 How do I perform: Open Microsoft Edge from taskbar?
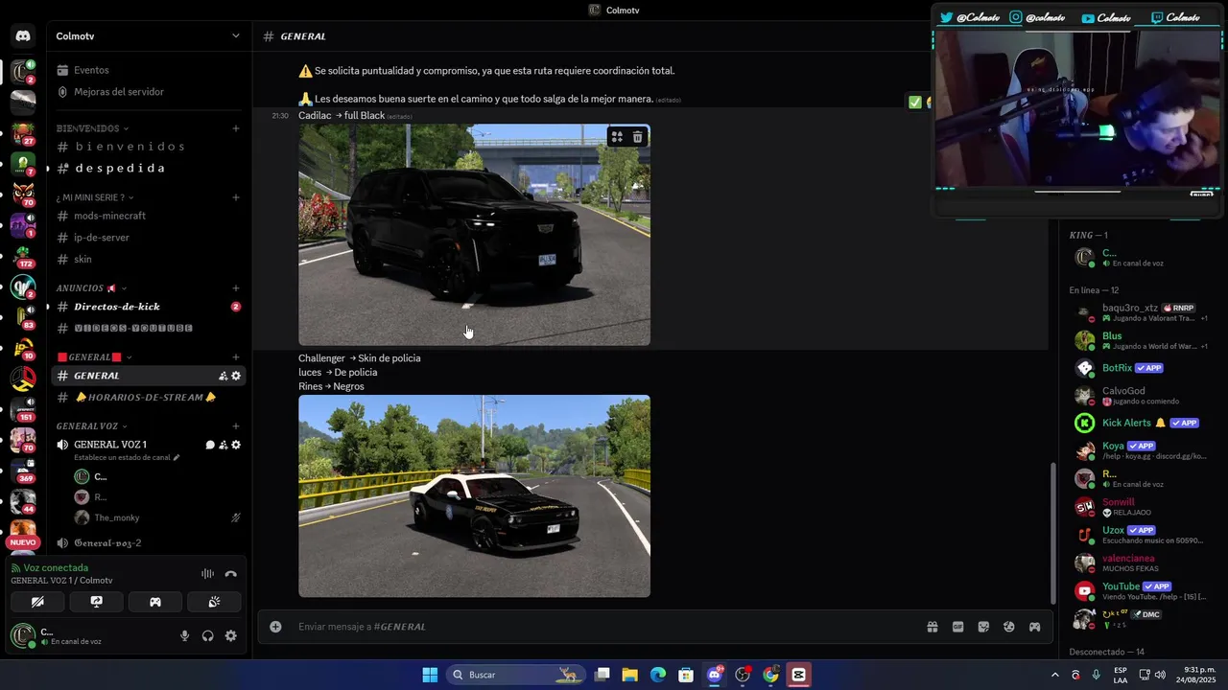point(658,675)
